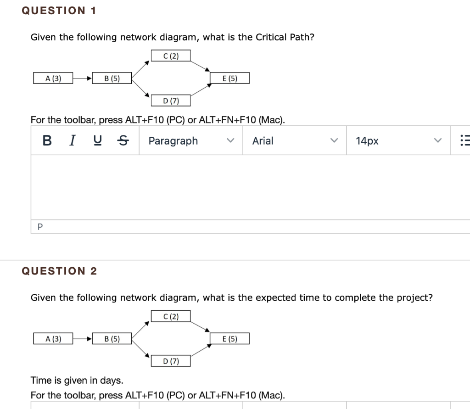This screenshot has height=409, width=470.
Task: Expand the font size chevron
Action: 438,141
